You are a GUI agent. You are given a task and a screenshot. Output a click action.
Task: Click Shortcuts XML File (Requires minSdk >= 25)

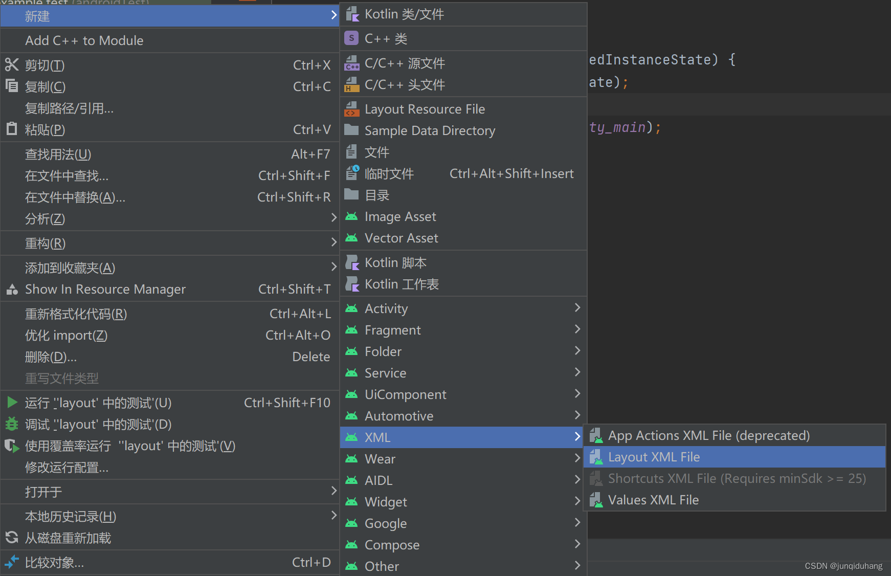point(734,478)
